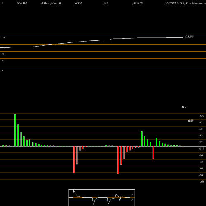Click the 60 label on MR axis
The image size is (206, 206).
201,129
